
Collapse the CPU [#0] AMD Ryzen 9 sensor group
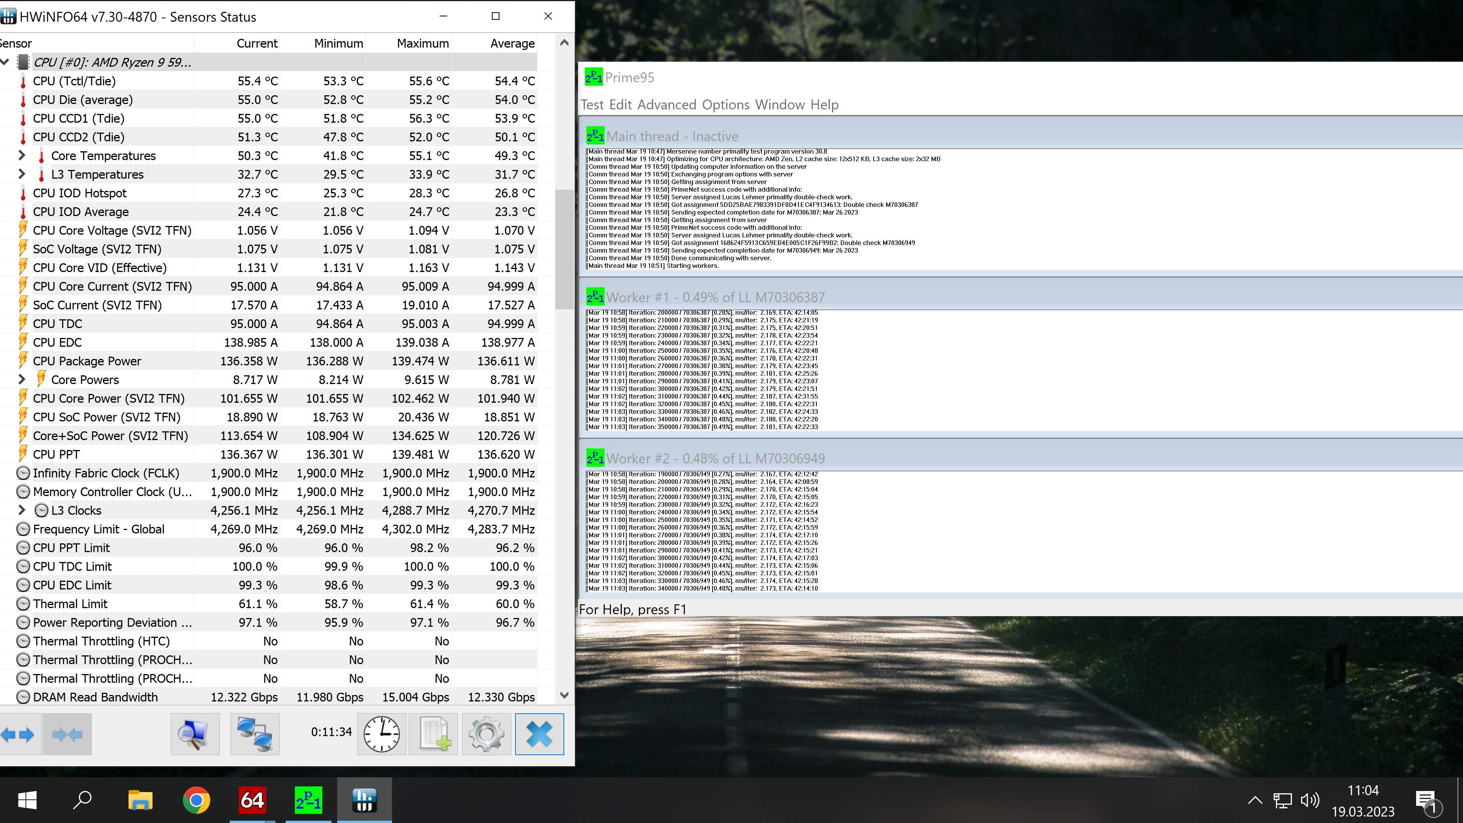click(5, 62)
